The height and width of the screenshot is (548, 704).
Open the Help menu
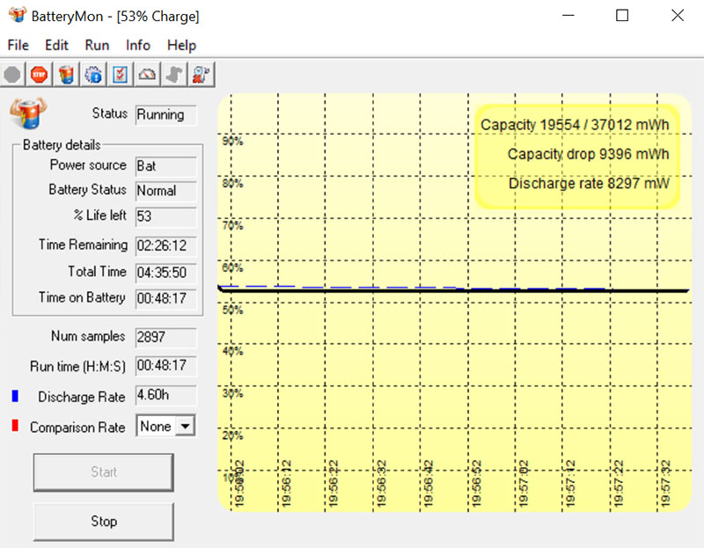[x=181, y=45]
